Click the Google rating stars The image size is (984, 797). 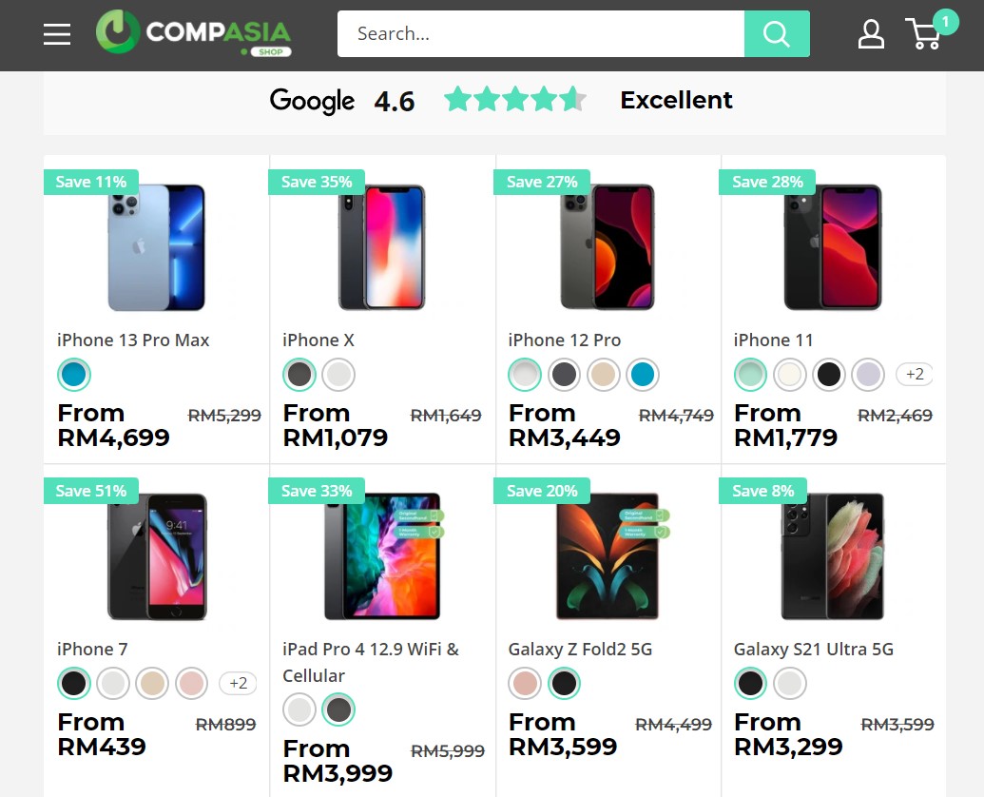tap(514, 100)
